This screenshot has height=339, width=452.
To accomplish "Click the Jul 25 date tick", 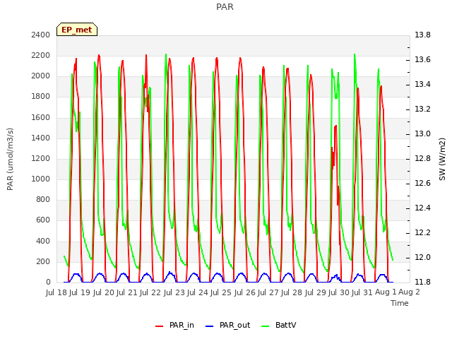I will pos(221,292).
